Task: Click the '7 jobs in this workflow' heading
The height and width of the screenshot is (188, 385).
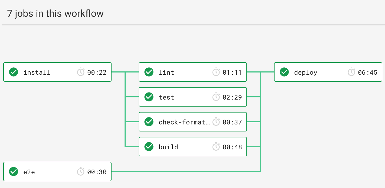Action: click(55, 13)
